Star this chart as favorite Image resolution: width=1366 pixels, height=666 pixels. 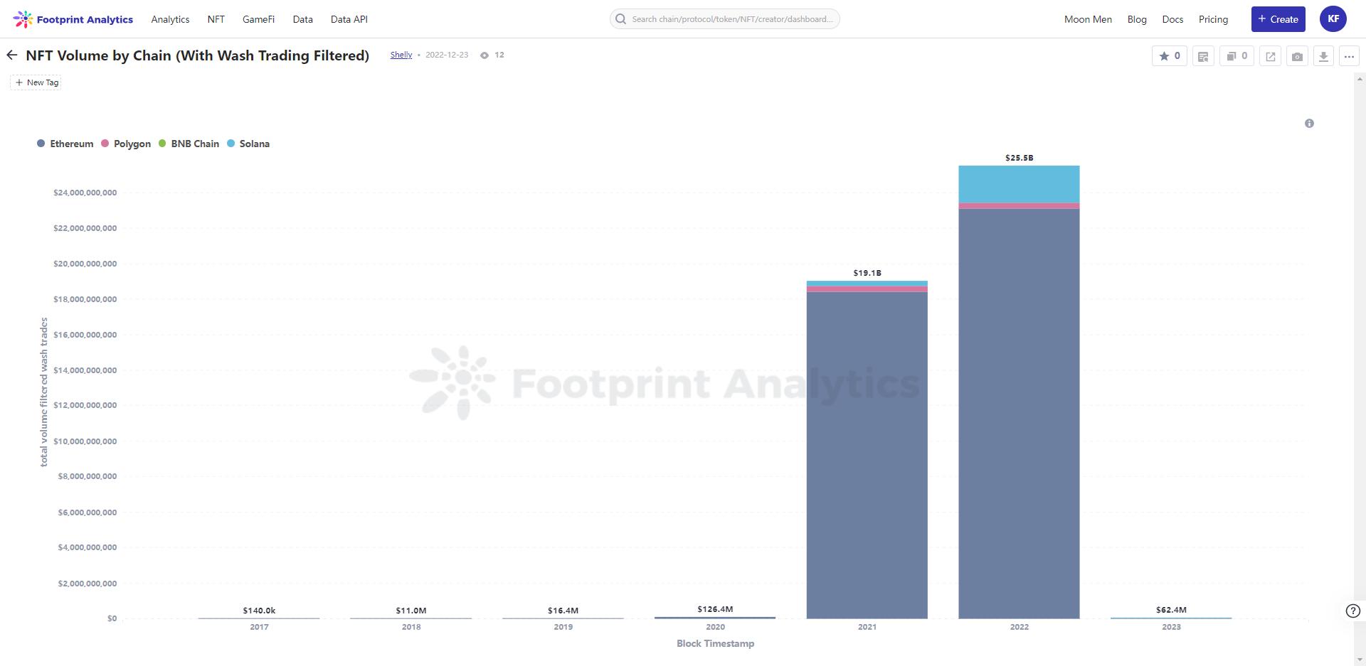click(x=1169, y=56)
